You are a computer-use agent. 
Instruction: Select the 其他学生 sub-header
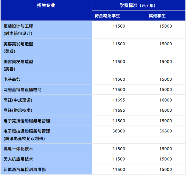[157, 16]
